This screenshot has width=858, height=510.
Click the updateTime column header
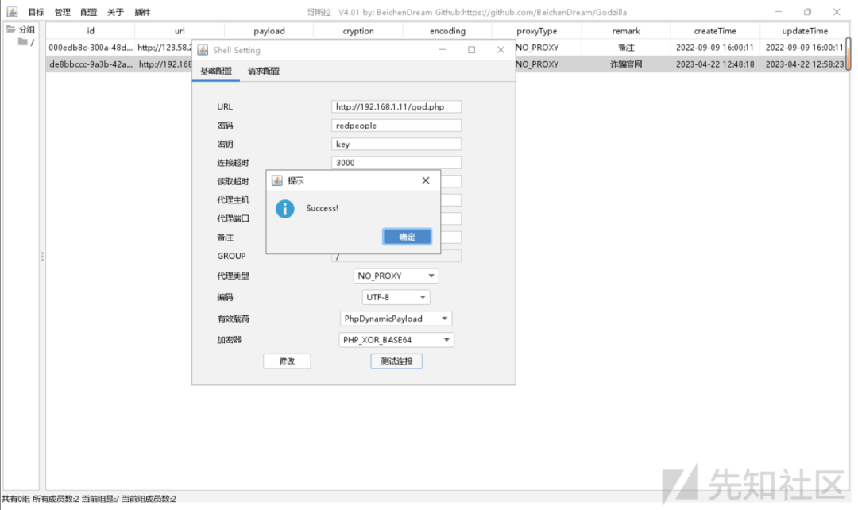tap(804, 31)
